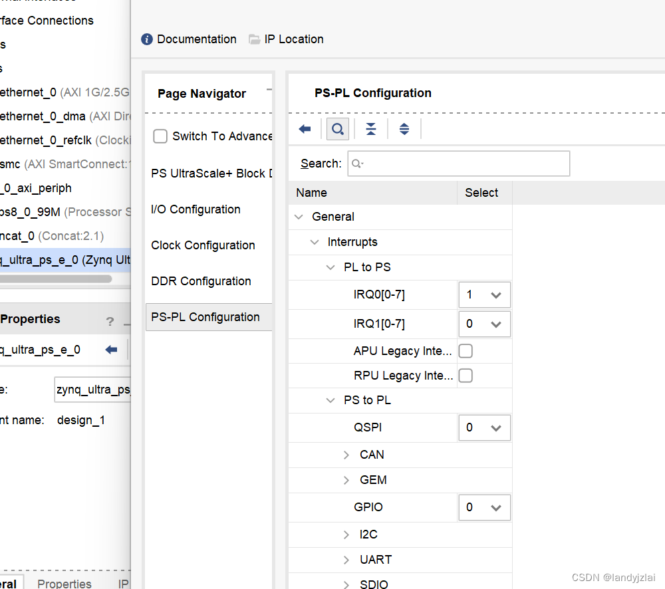Select the zynq_ultra_ps_e_0 (Zynq Ult) item
Image resolution: width=665 pixels, height=589 pixels.
pos(65,260)
